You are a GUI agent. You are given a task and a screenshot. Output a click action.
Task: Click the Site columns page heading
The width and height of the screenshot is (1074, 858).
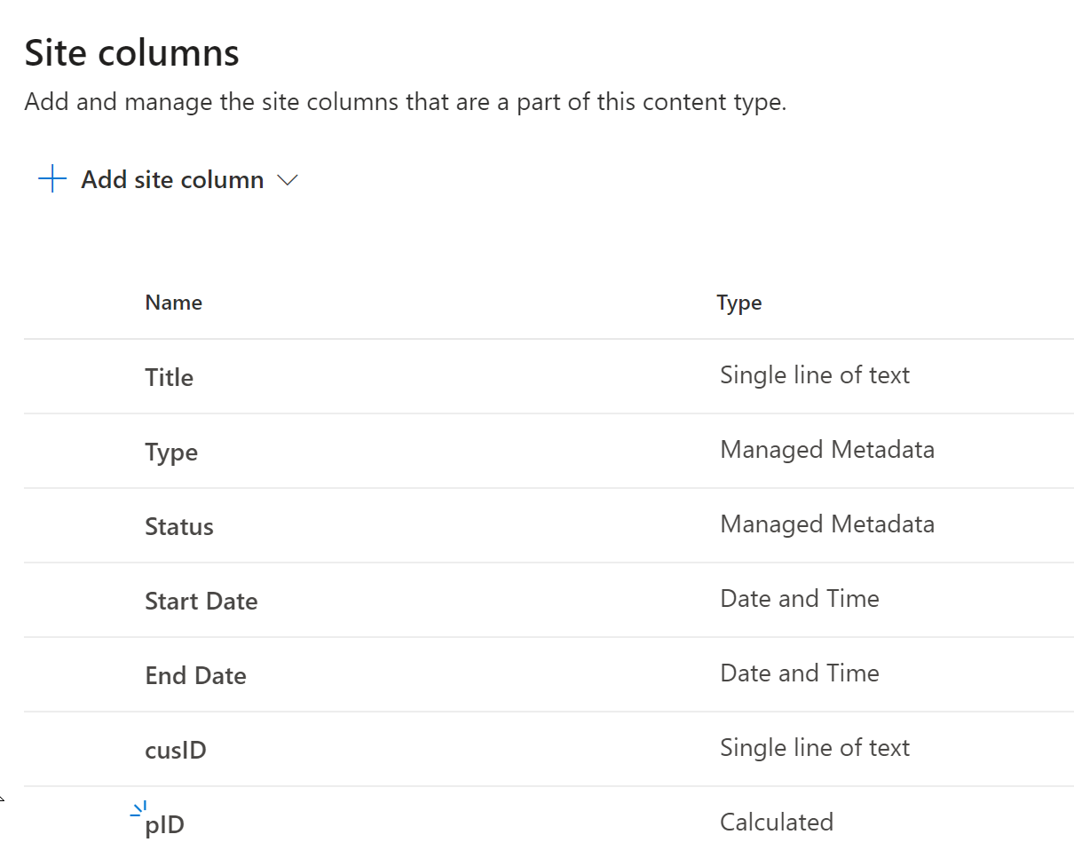130,52
